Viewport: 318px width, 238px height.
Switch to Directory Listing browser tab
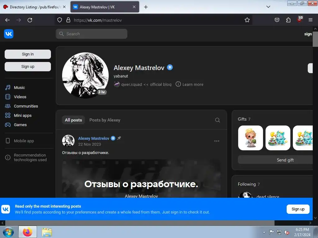tap(34, 7)
